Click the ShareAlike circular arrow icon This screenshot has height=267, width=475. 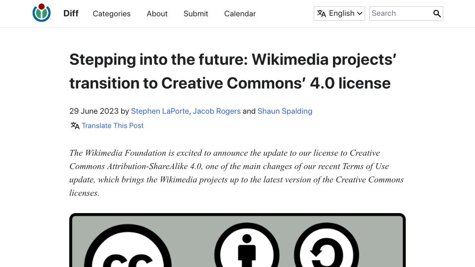pyautogui.click(x=327, y=245)
